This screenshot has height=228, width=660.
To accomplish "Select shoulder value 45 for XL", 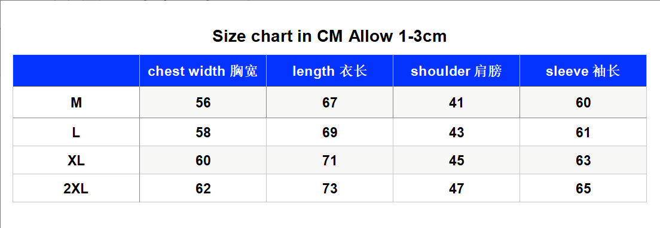I will point(456,161).
